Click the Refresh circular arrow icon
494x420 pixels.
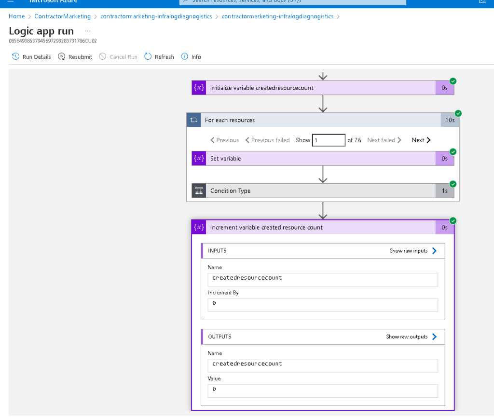coord(148,57)
